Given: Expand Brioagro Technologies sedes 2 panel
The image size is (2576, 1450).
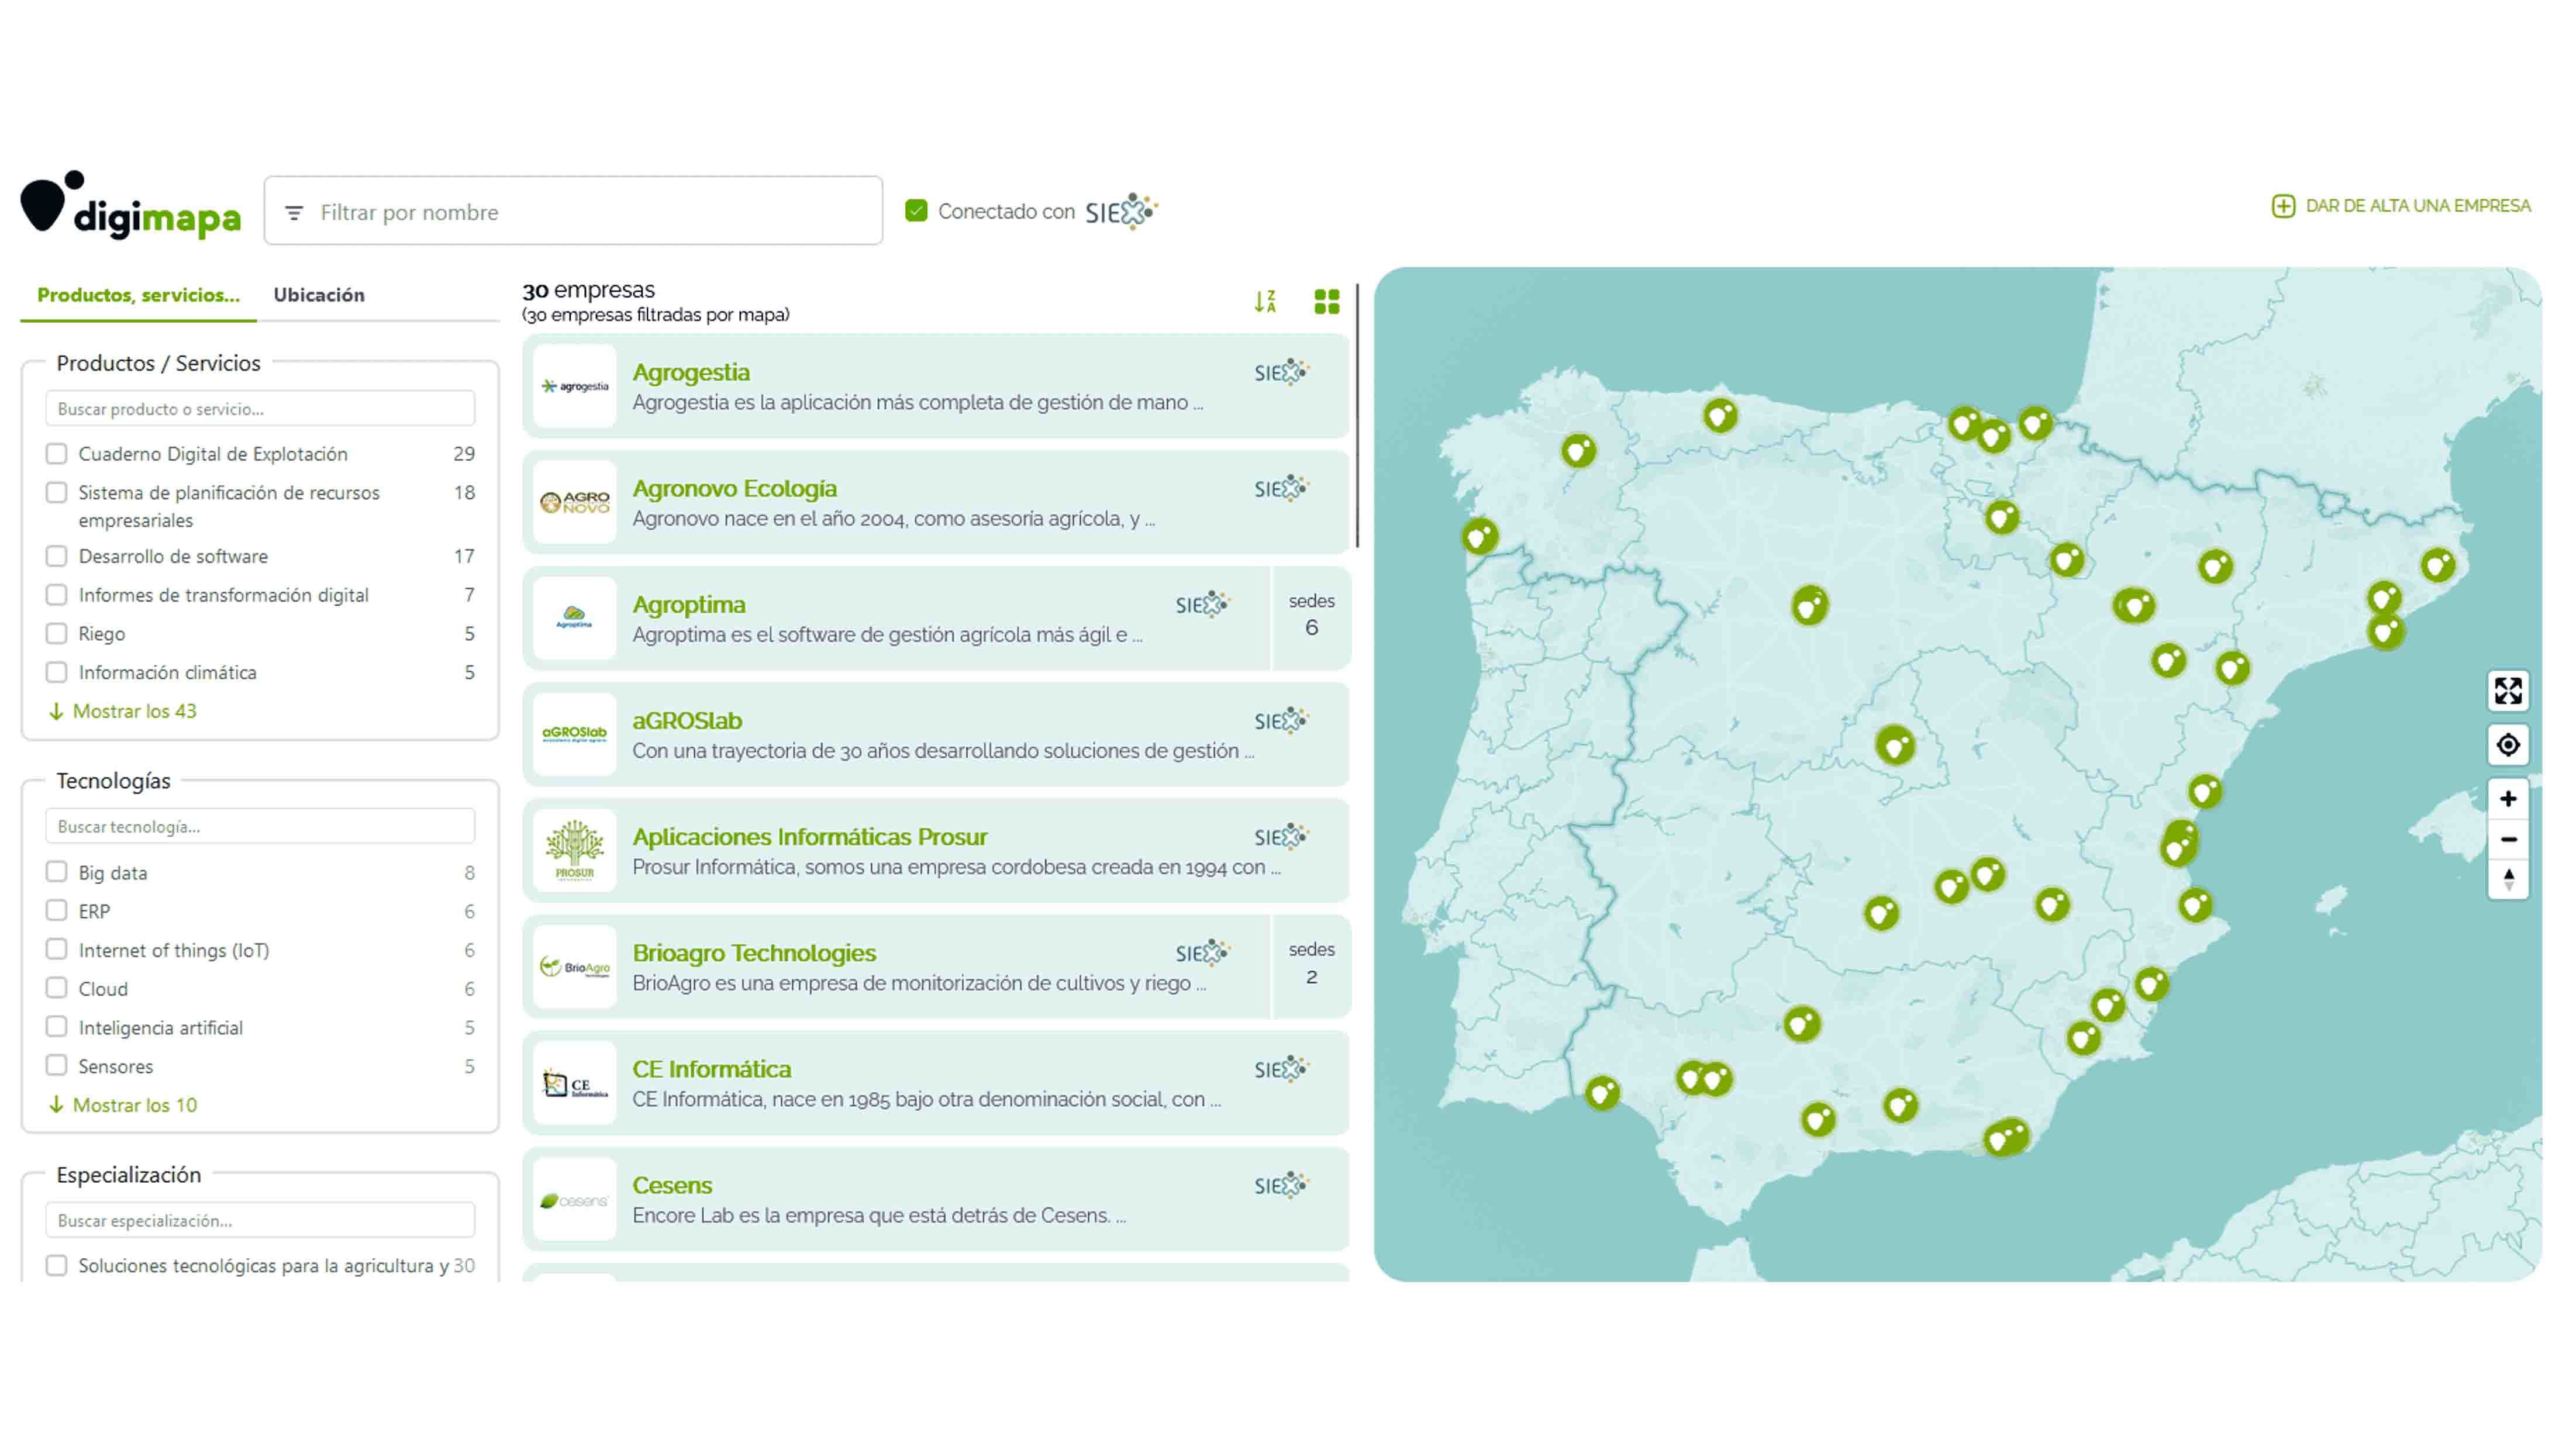Looking at the screenshot, I should pos(1311,966).
